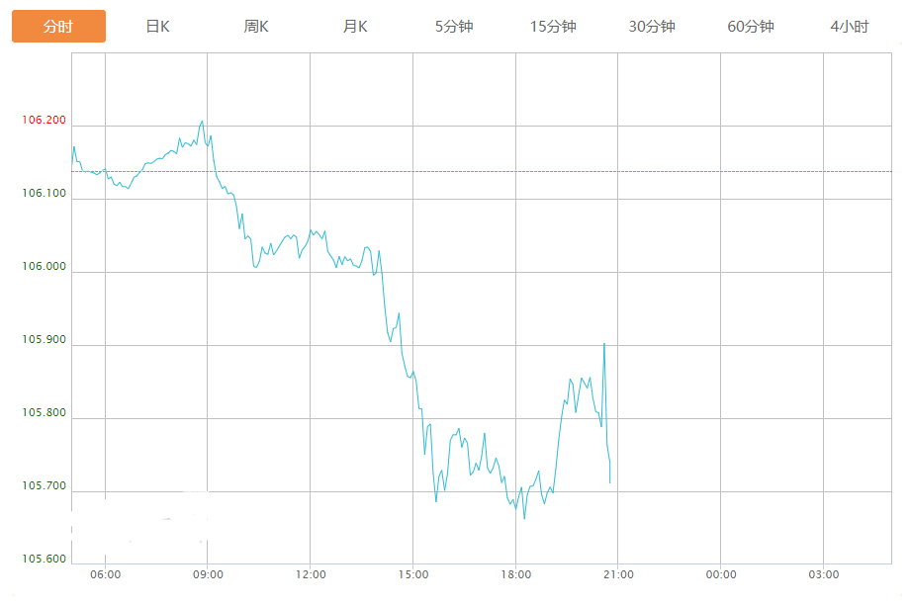Viewport: 910px width, 606px height.
Task: Select the 分时 intraday tab
Action: (x=58, y=27)
